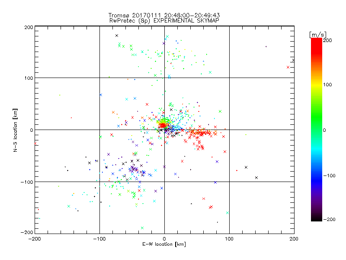The image size is (346, 260).
Task: Click the colorbar's "100" label
Action: [327, 84]
